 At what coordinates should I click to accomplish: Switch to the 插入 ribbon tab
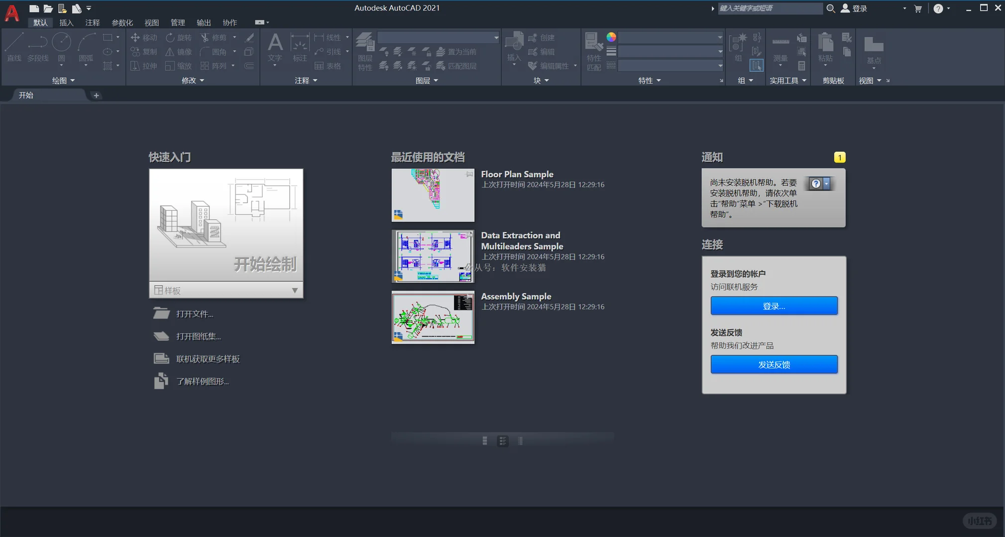[x=66, y=22]
